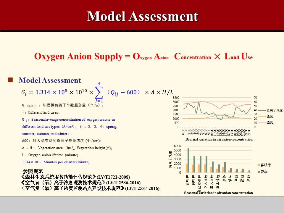
Task: Click the line 'summer, autumn, and winter;'
Action: click(46, 134)
